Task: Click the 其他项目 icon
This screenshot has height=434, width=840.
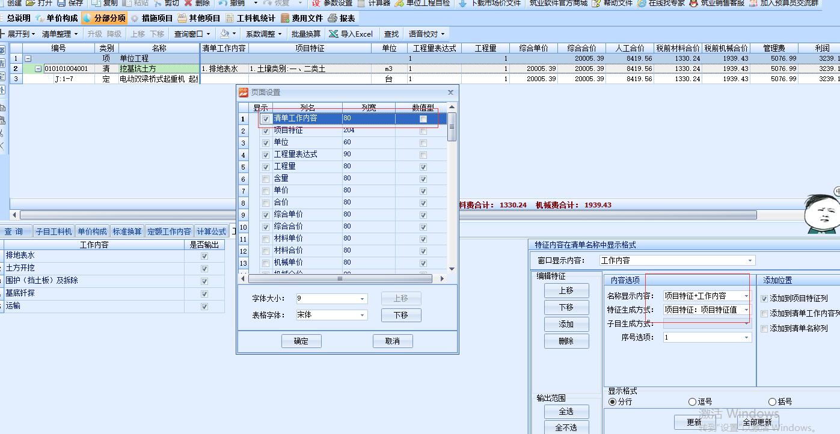Action: coord(182,19)
